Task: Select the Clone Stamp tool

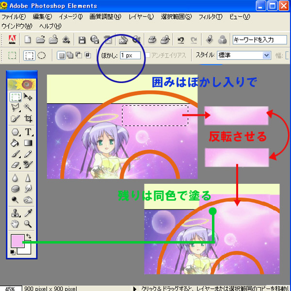Action: (16, 213)
